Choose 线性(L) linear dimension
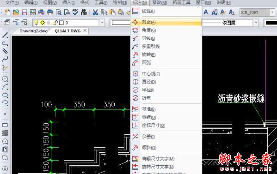This screenshot has height=174, width=277. 166,11
